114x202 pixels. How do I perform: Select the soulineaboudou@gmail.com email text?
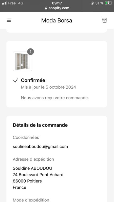40,147
